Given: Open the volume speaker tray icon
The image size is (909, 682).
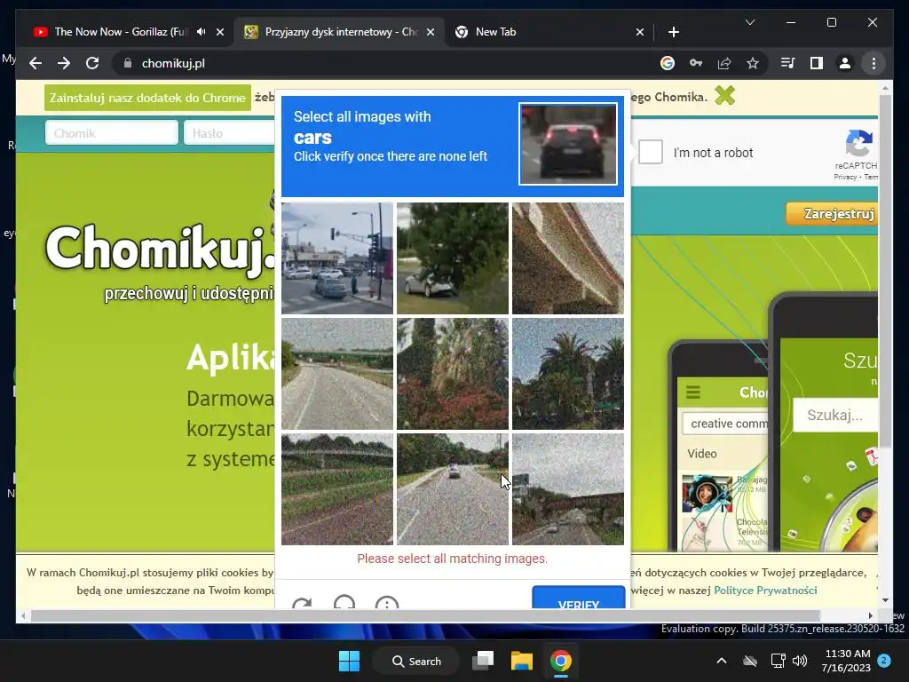Looking at the screenshot, I should tap(800, 661).
